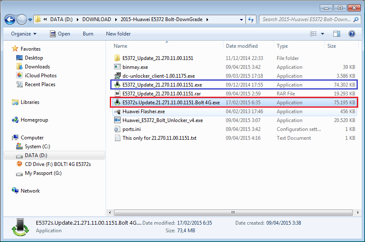The width and height of the screenshot is (365, 242).
Task: Open address bar previous locations dropdown
Action: click(x=241, y=20)
